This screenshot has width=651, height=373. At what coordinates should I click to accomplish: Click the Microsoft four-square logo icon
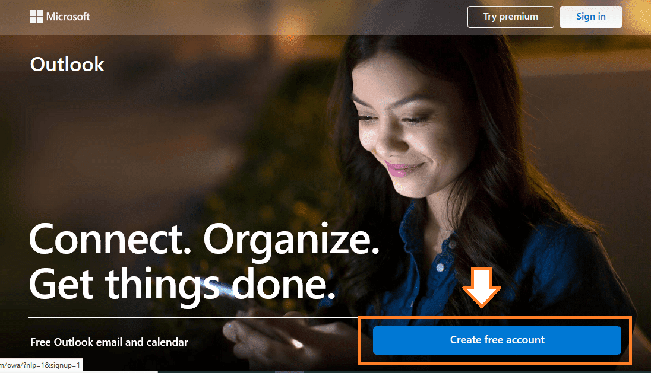click(37, 17)
